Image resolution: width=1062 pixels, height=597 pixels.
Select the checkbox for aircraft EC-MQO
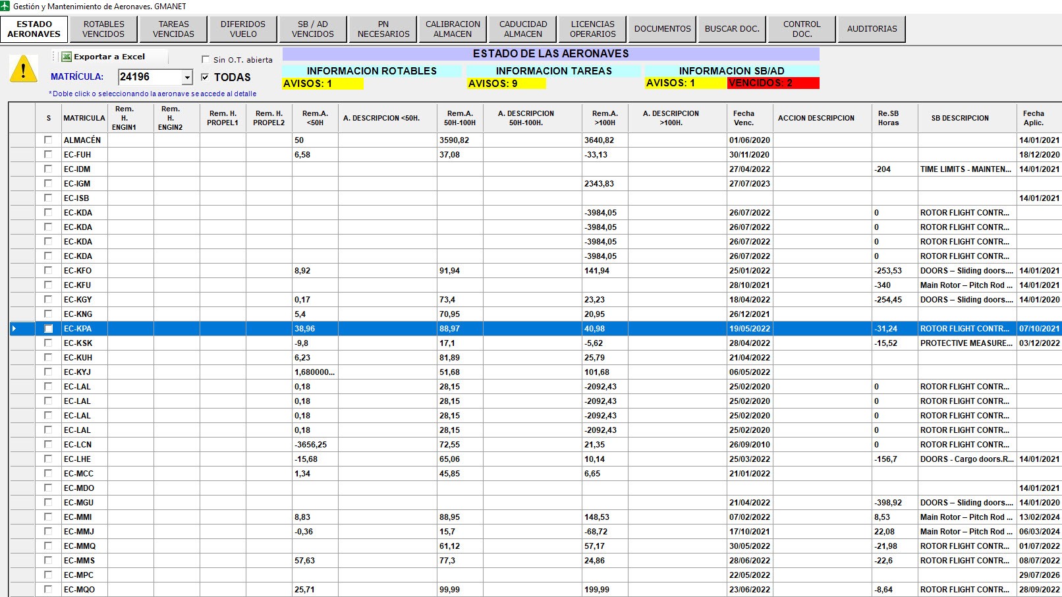click(x=48, y=589)
